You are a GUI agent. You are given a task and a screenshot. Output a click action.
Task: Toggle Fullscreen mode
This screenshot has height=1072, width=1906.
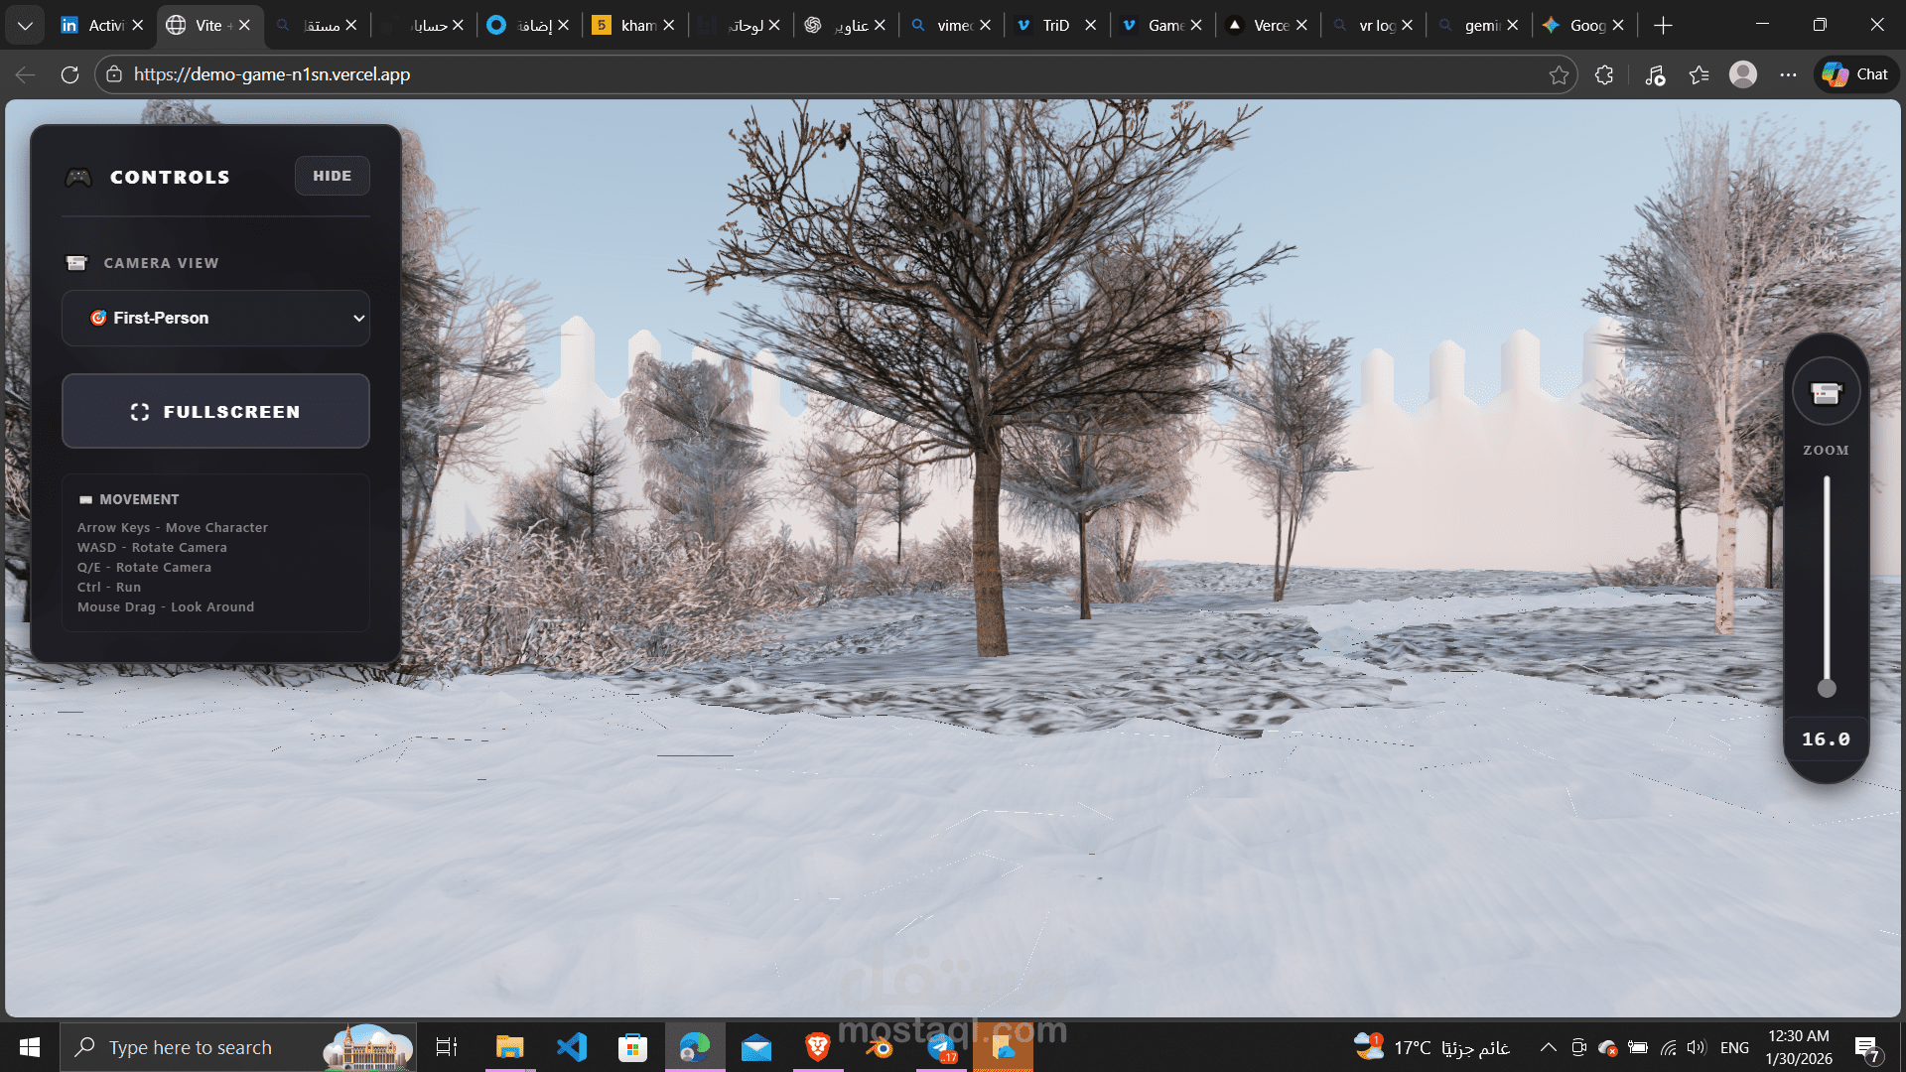tap(215, 411)
